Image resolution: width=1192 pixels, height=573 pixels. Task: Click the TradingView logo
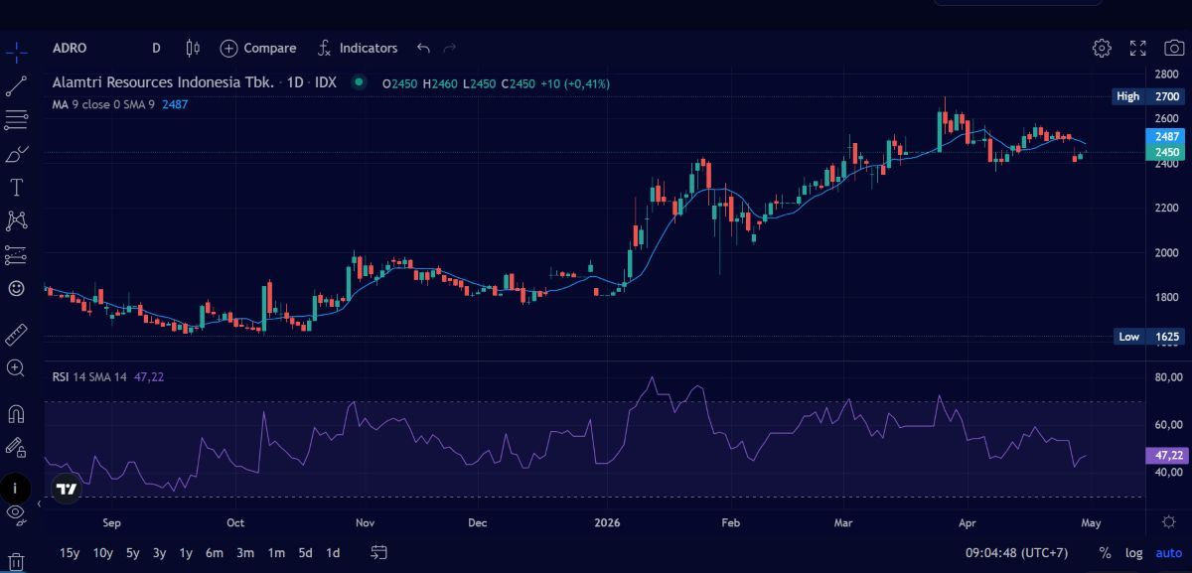pyautogui.click(x=67, y=489)
